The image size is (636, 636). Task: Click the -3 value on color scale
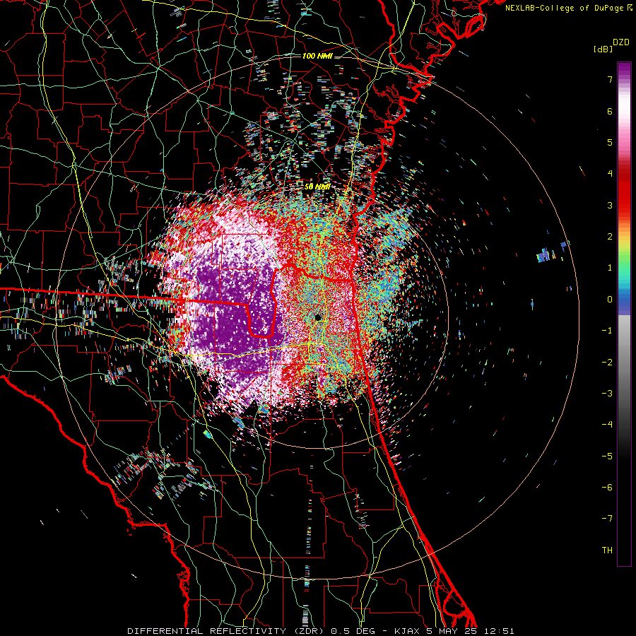607,394
